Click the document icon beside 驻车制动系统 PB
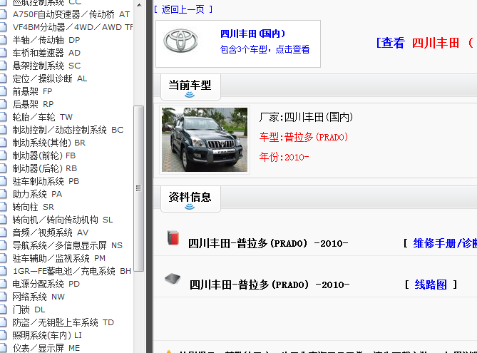Screen dimensions: 477x353 3,180
